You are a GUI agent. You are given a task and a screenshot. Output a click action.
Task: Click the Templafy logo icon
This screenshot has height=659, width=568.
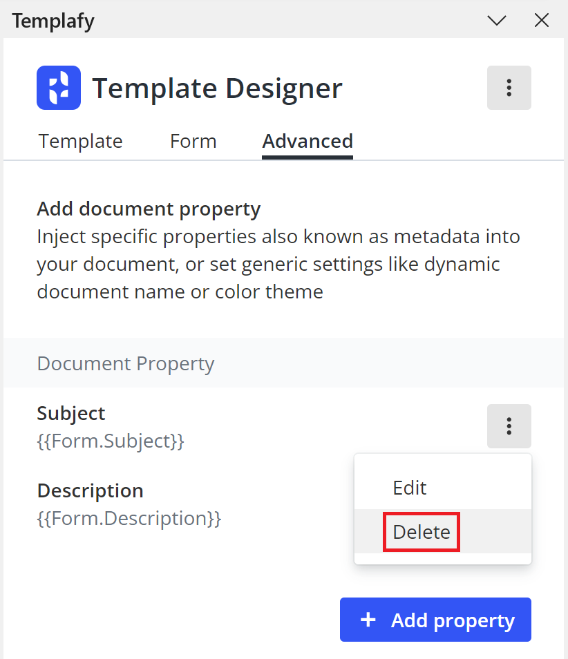(59, 88)
